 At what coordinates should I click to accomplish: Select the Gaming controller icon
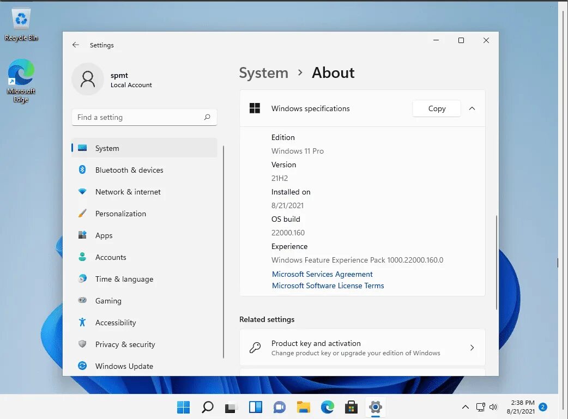tap(82, 300)
